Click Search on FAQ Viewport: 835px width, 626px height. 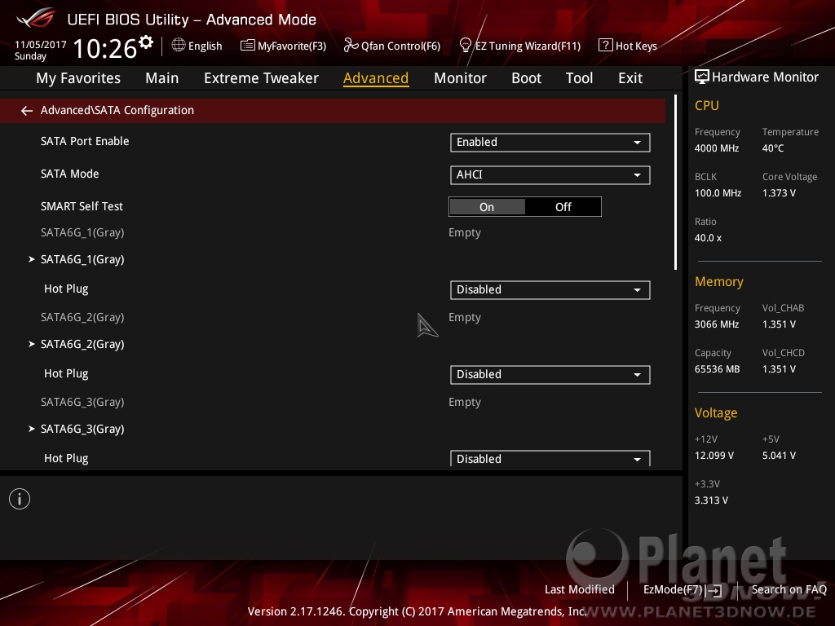[x=789, y=589]
